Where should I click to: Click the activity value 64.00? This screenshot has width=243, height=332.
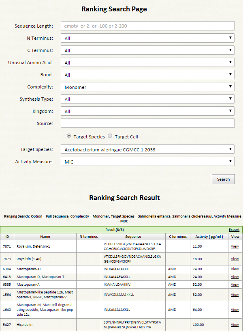(197, 310)
